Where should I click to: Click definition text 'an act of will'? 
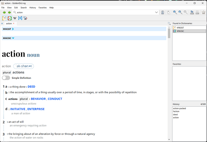click(x=16, y=122)
